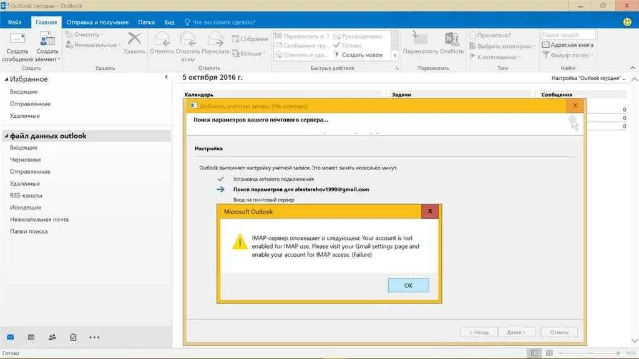Viewport: 639px width, 359px height.
Task: Close the Microsoft Outlook IMAP error dialog
Action: click(429, 211)
